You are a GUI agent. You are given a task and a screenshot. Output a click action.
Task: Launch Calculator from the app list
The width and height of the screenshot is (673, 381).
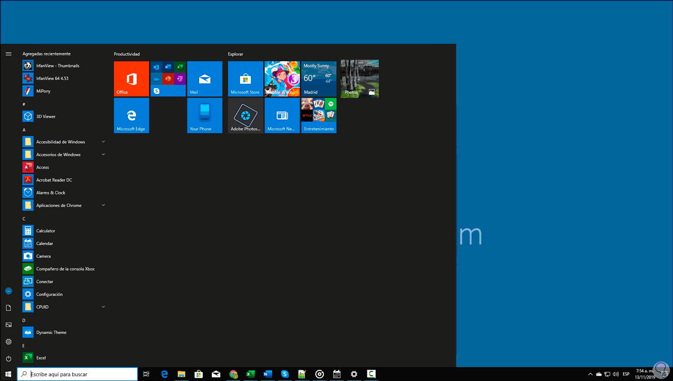pos(64,230)
